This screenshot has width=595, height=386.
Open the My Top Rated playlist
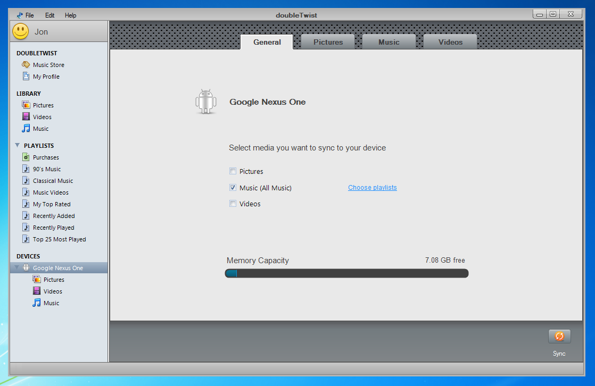click(x=52, y=204)
